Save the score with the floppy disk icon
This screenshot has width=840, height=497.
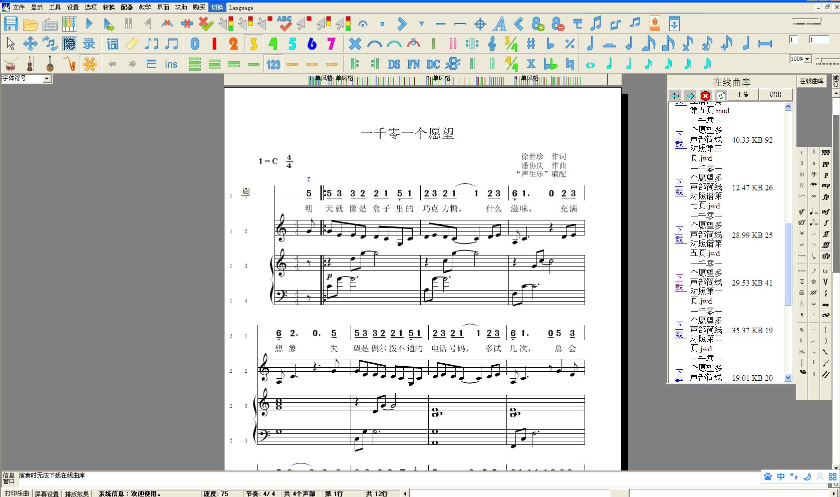pos(11,24)
